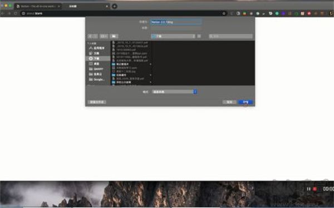Click the search field in save dialog
Image resolution: width=334 pixels, height=208 pixels.
(x=230, y=36)
